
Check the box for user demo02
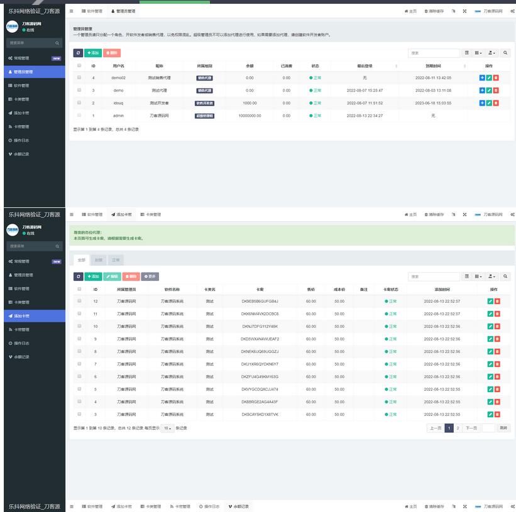click(79, 77)
